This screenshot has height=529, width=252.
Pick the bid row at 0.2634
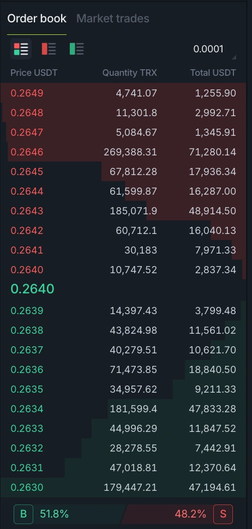[x=123, y=408]
